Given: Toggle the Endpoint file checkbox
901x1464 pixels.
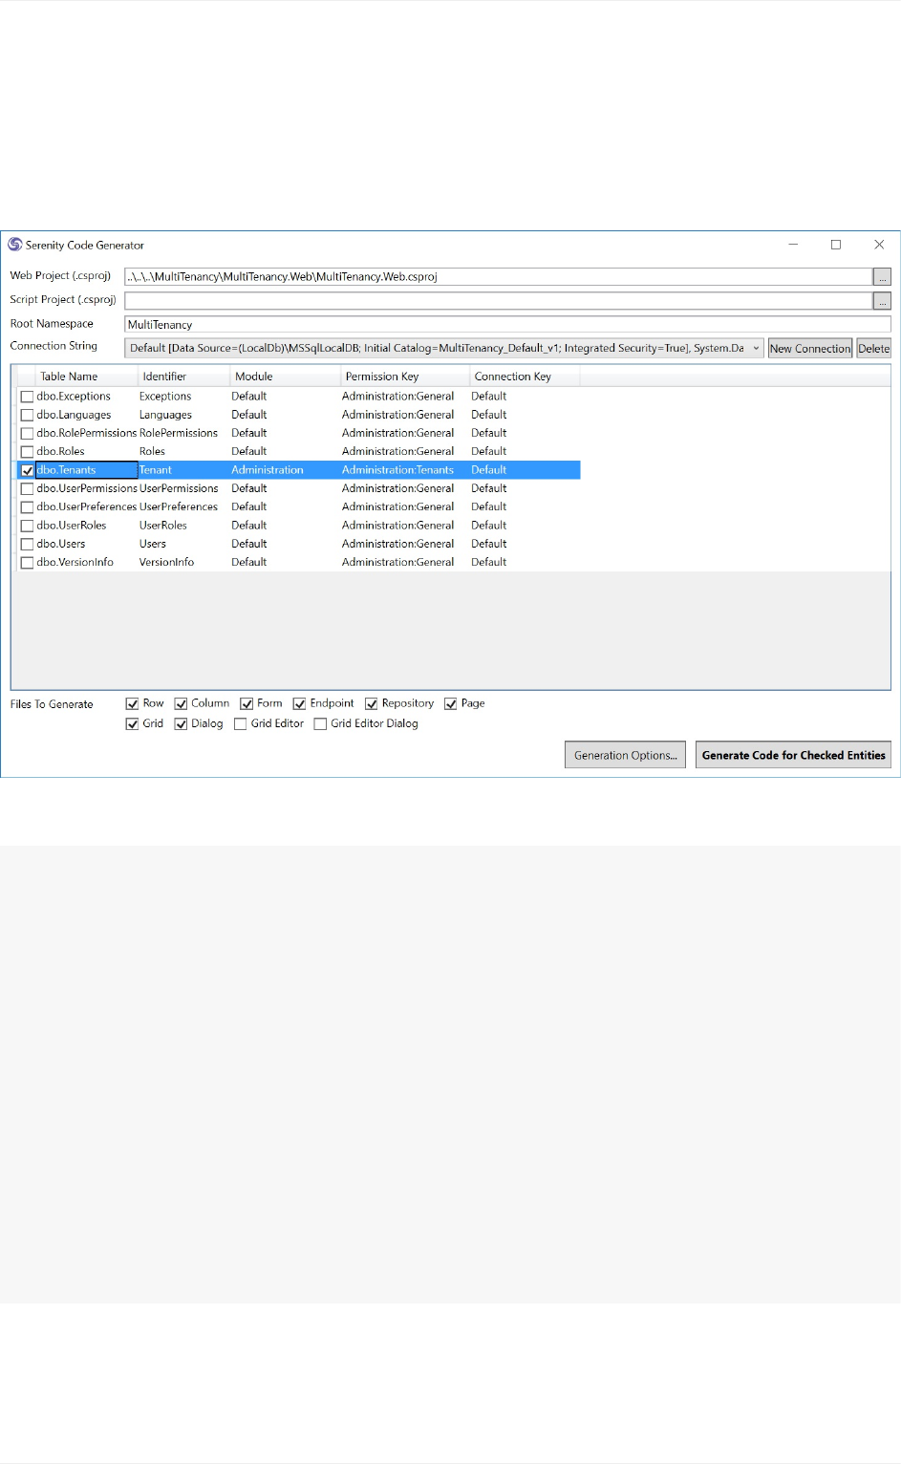Looking at the screenshot, I should 299,703.
